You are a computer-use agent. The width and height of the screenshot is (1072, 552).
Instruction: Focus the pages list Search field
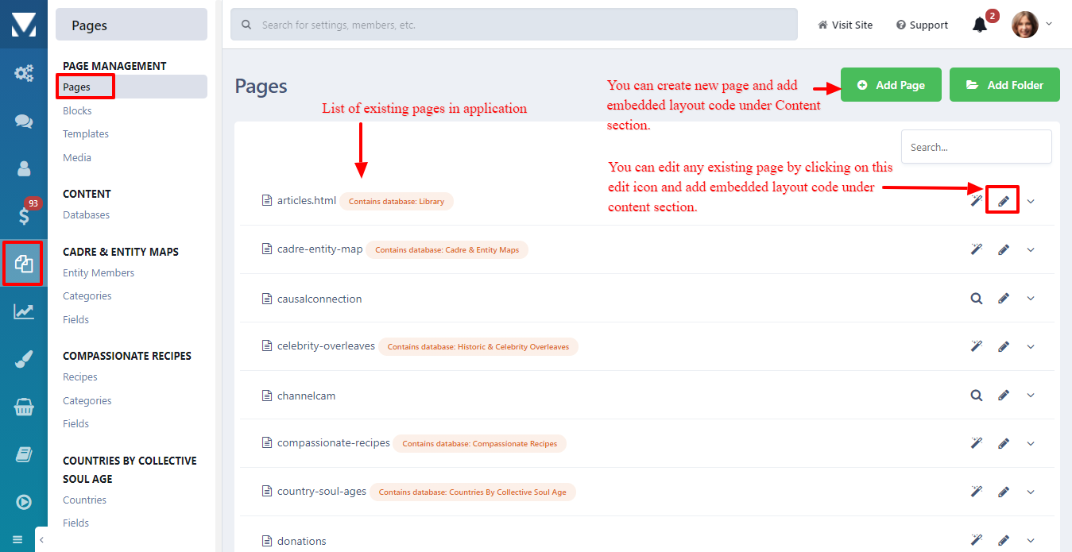pyautogui.click(x=976, y=147)
